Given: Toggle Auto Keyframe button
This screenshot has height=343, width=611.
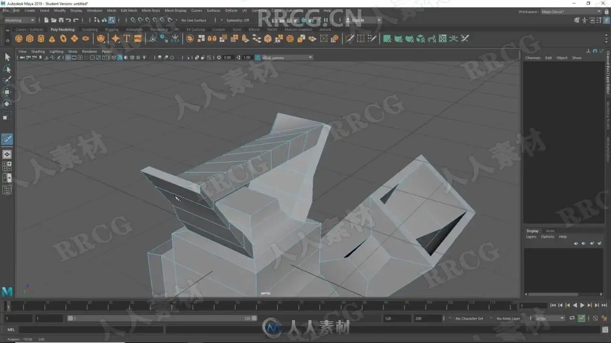Looking at the screenshot, I should click(581, 318).
